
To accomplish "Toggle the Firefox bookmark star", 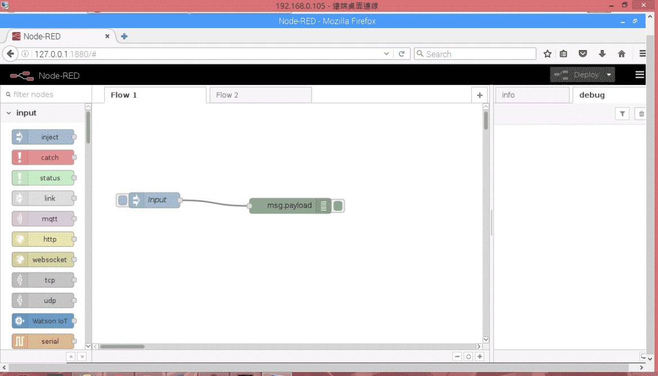I will (547, 53).
